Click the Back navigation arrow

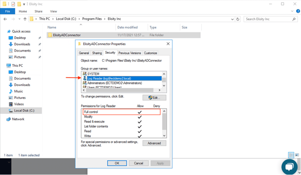point(5,19)
